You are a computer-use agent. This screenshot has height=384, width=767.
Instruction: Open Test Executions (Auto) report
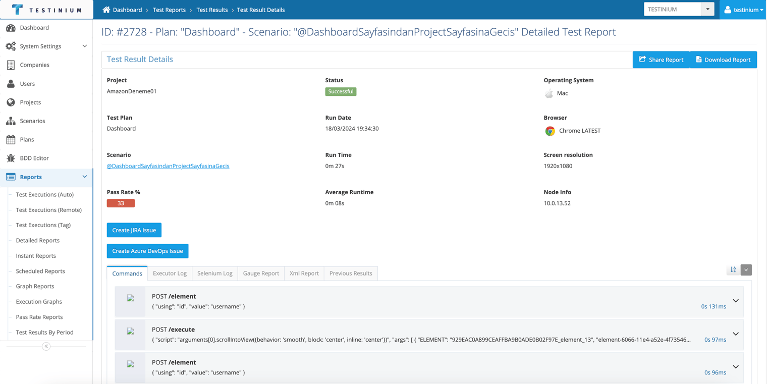[44, 195]
